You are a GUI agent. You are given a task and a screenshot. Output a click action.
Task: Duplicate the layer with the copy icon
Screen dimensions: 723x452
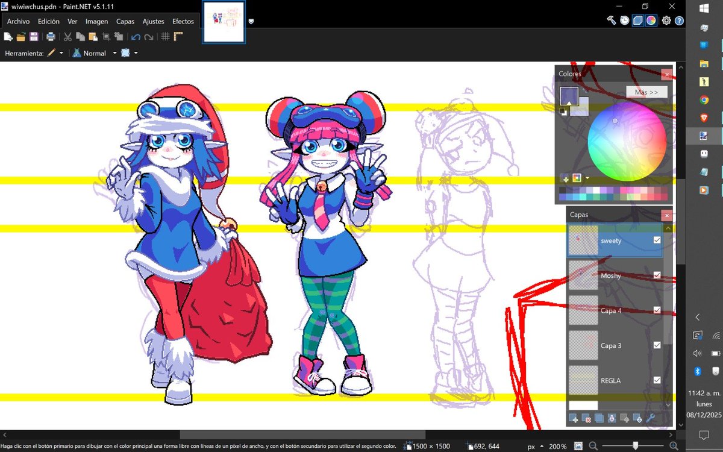click(x=599, y=418)
